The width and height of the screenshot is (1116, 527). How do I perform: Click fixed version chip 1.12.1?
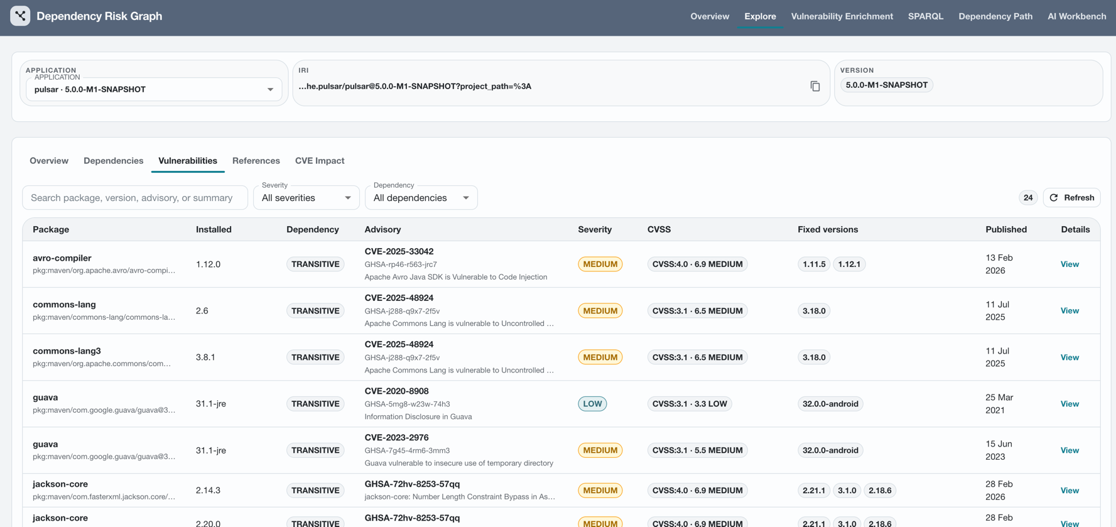coord(849,264)
